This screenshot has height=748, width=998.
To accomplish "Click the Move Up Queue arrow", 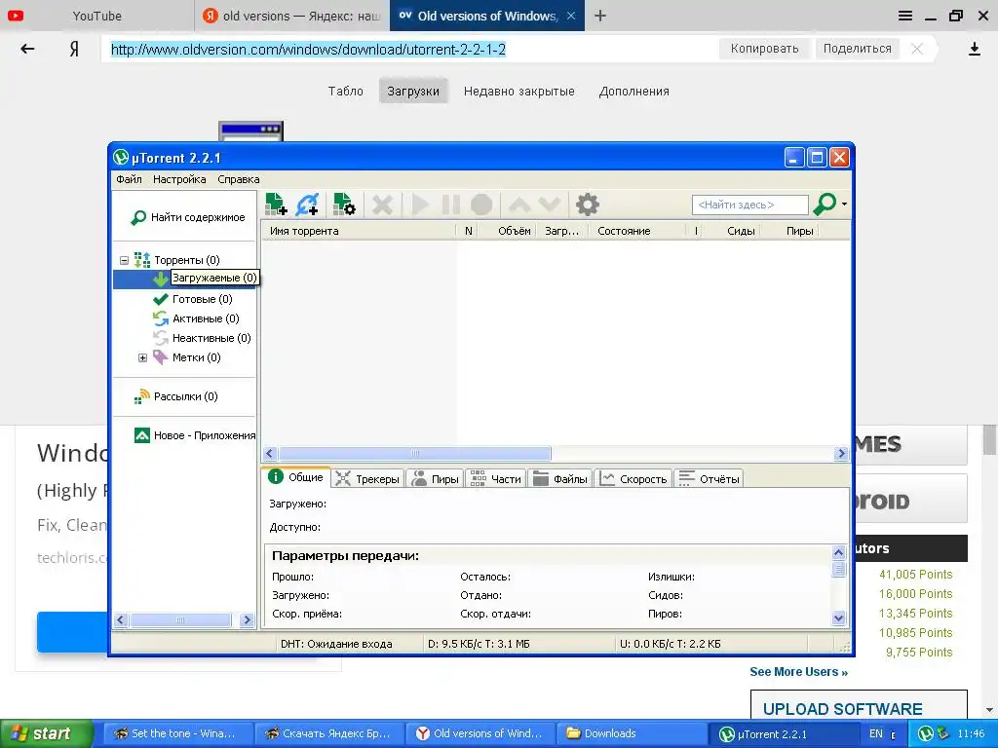I will [x=520, y=205].
